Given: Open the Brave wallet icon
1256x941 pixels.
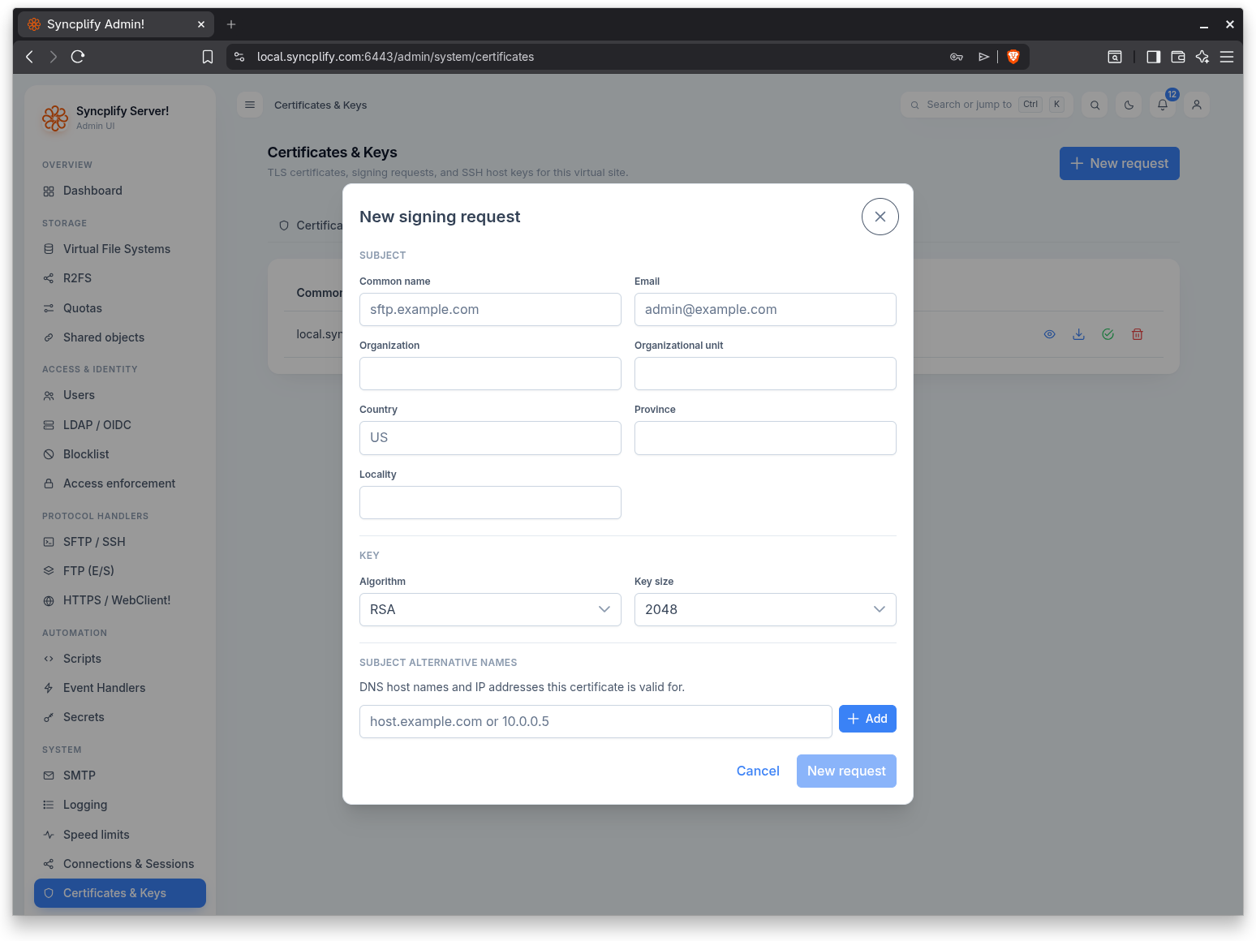Looking at the screenshot, I should click(x=1178, y=57).
